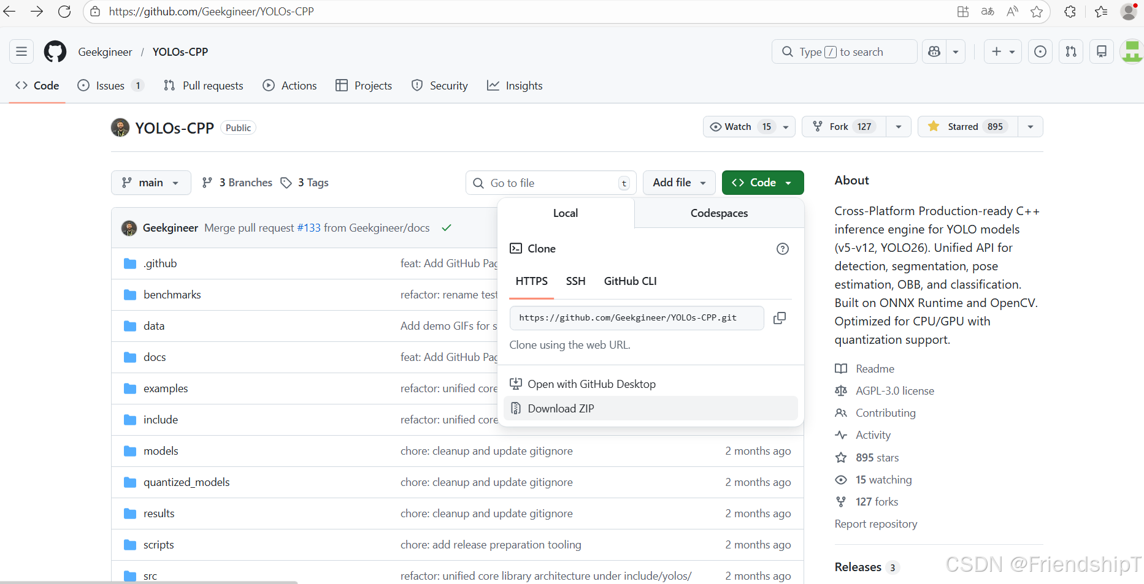Open the Geekgineer owner link in the header
The image size is (1144, 584).
point(105,52)
